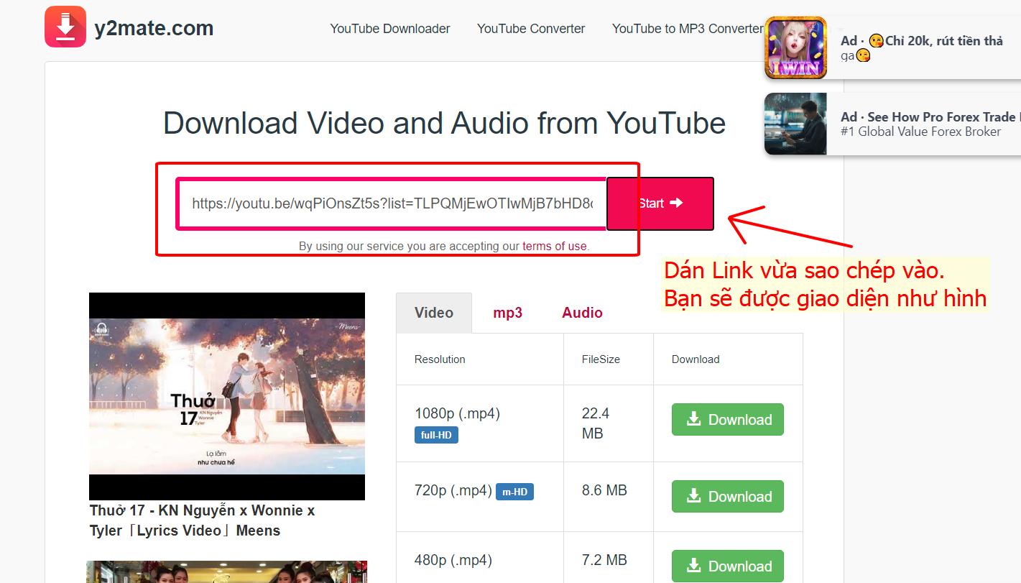Click the y2mate.com site name text
The width and height of the screenshot is (1021, 583).
[x=154, y=29]
